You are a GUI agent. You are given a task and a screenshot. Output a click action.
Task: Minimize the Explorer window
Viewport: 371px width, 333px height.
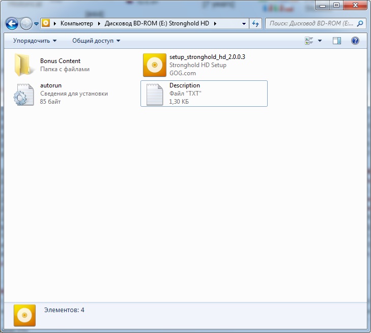pyautogui.click(x=323, y=5)
